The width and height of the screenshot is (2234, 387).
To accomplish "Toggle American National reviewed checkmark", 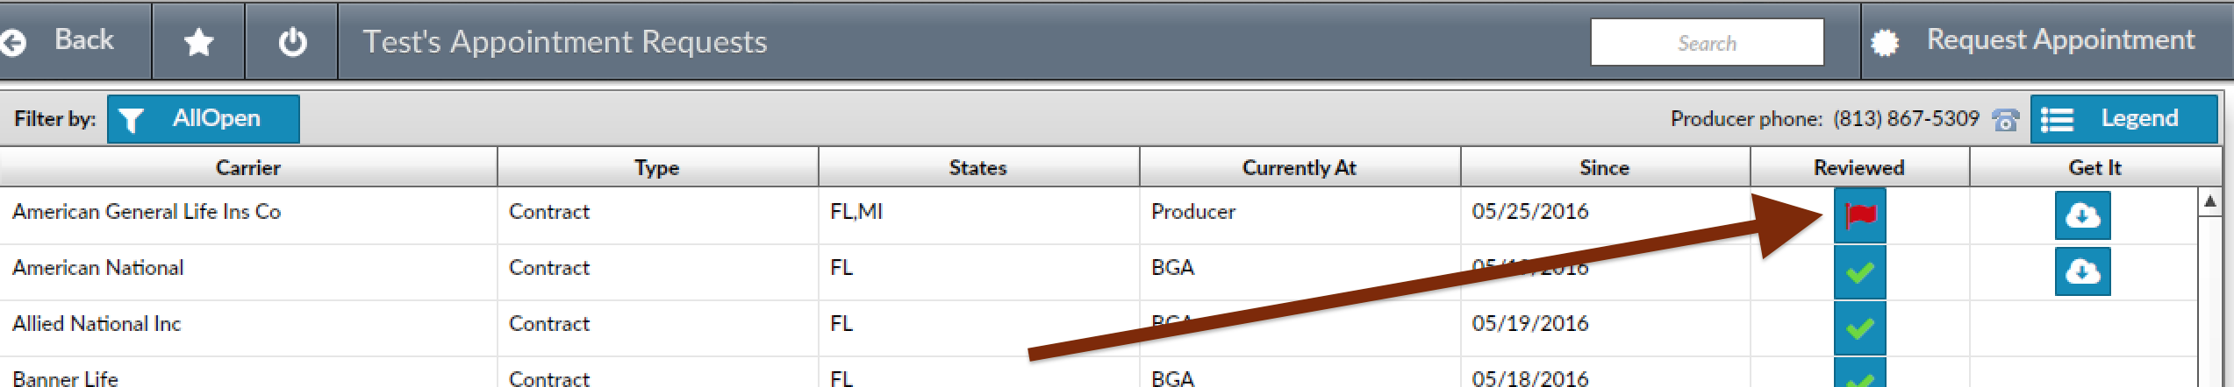I will point(1859,272).
